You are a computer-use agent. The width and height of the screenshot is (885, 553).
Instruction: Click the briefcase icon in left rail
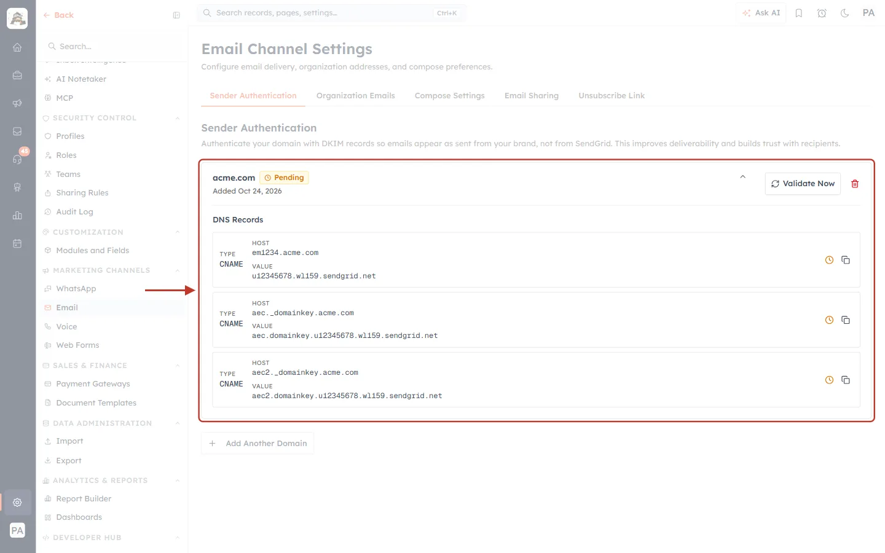click(x=17, y=76)
